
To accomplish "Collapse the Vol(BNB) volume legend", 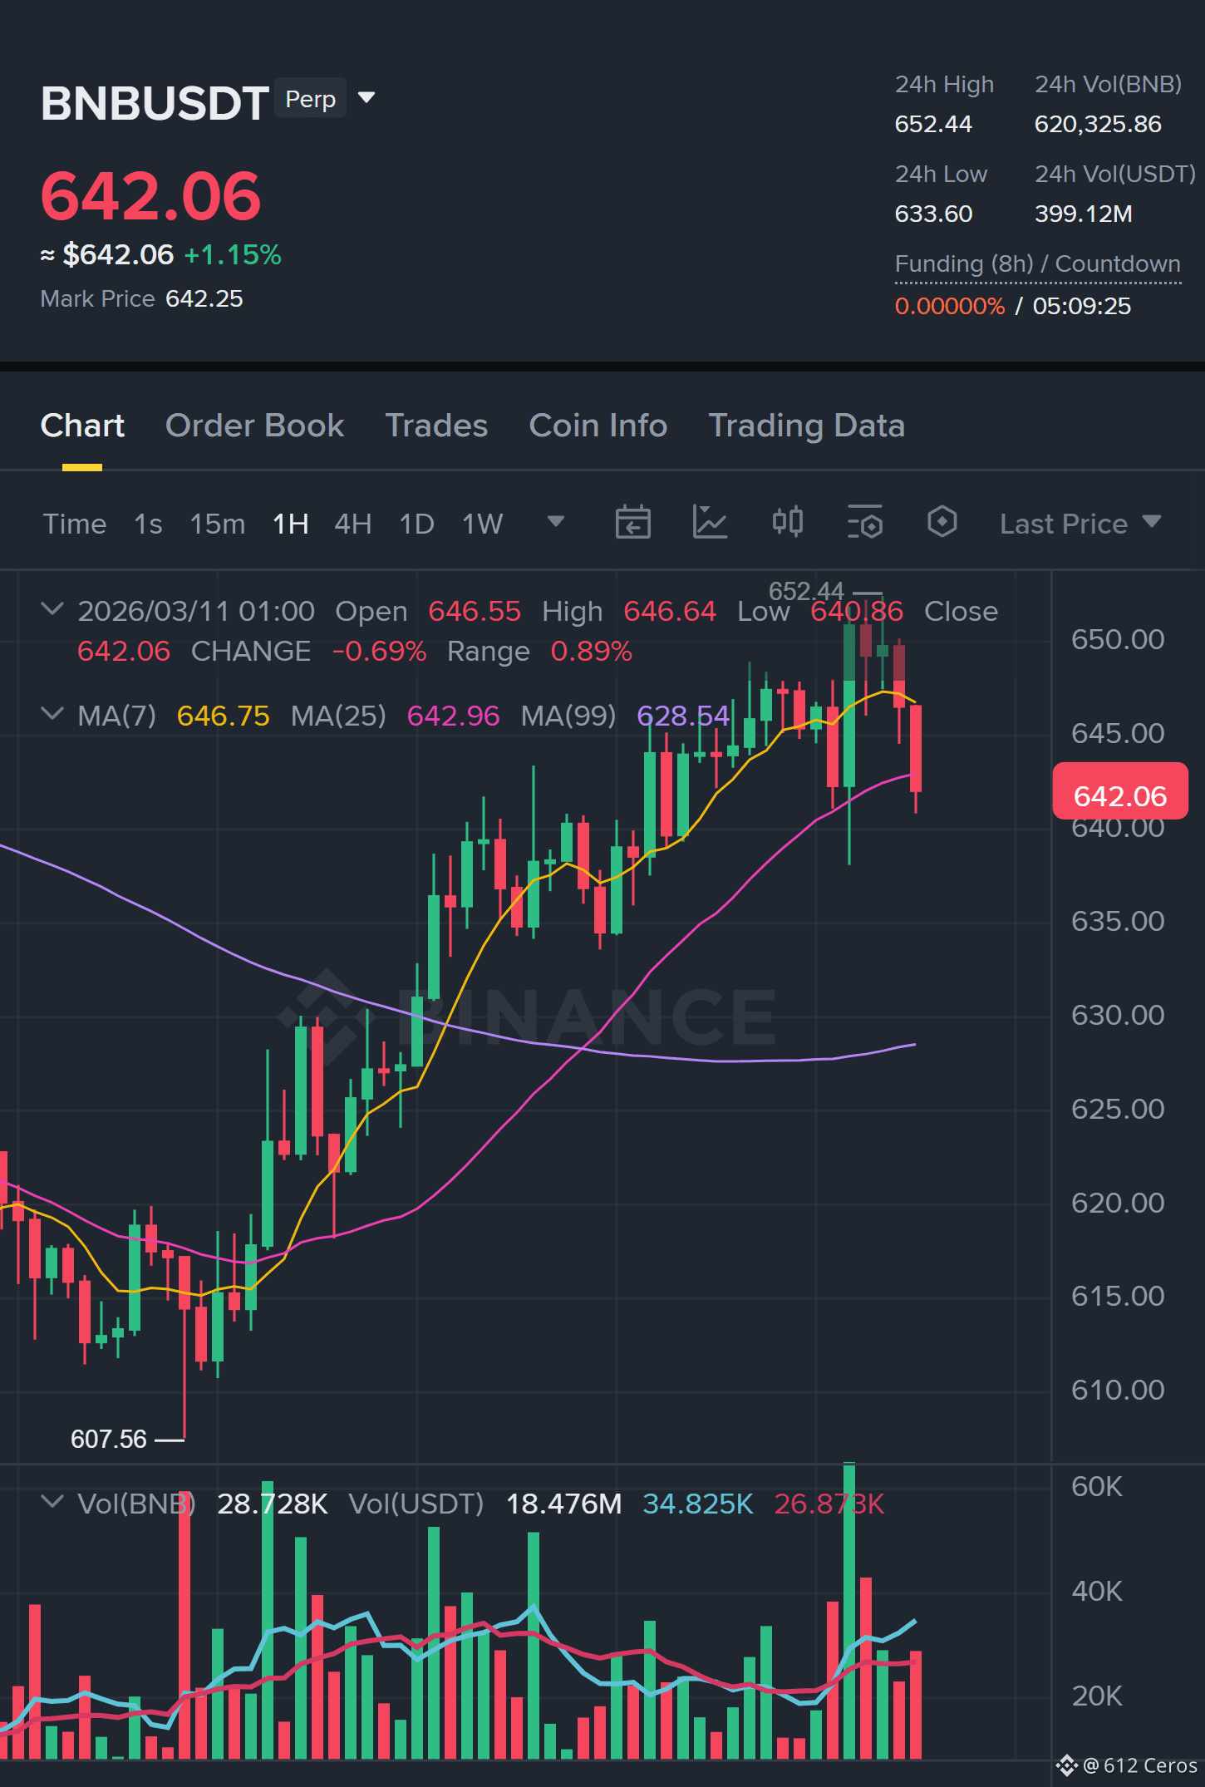I will [x=52, y=1502].
